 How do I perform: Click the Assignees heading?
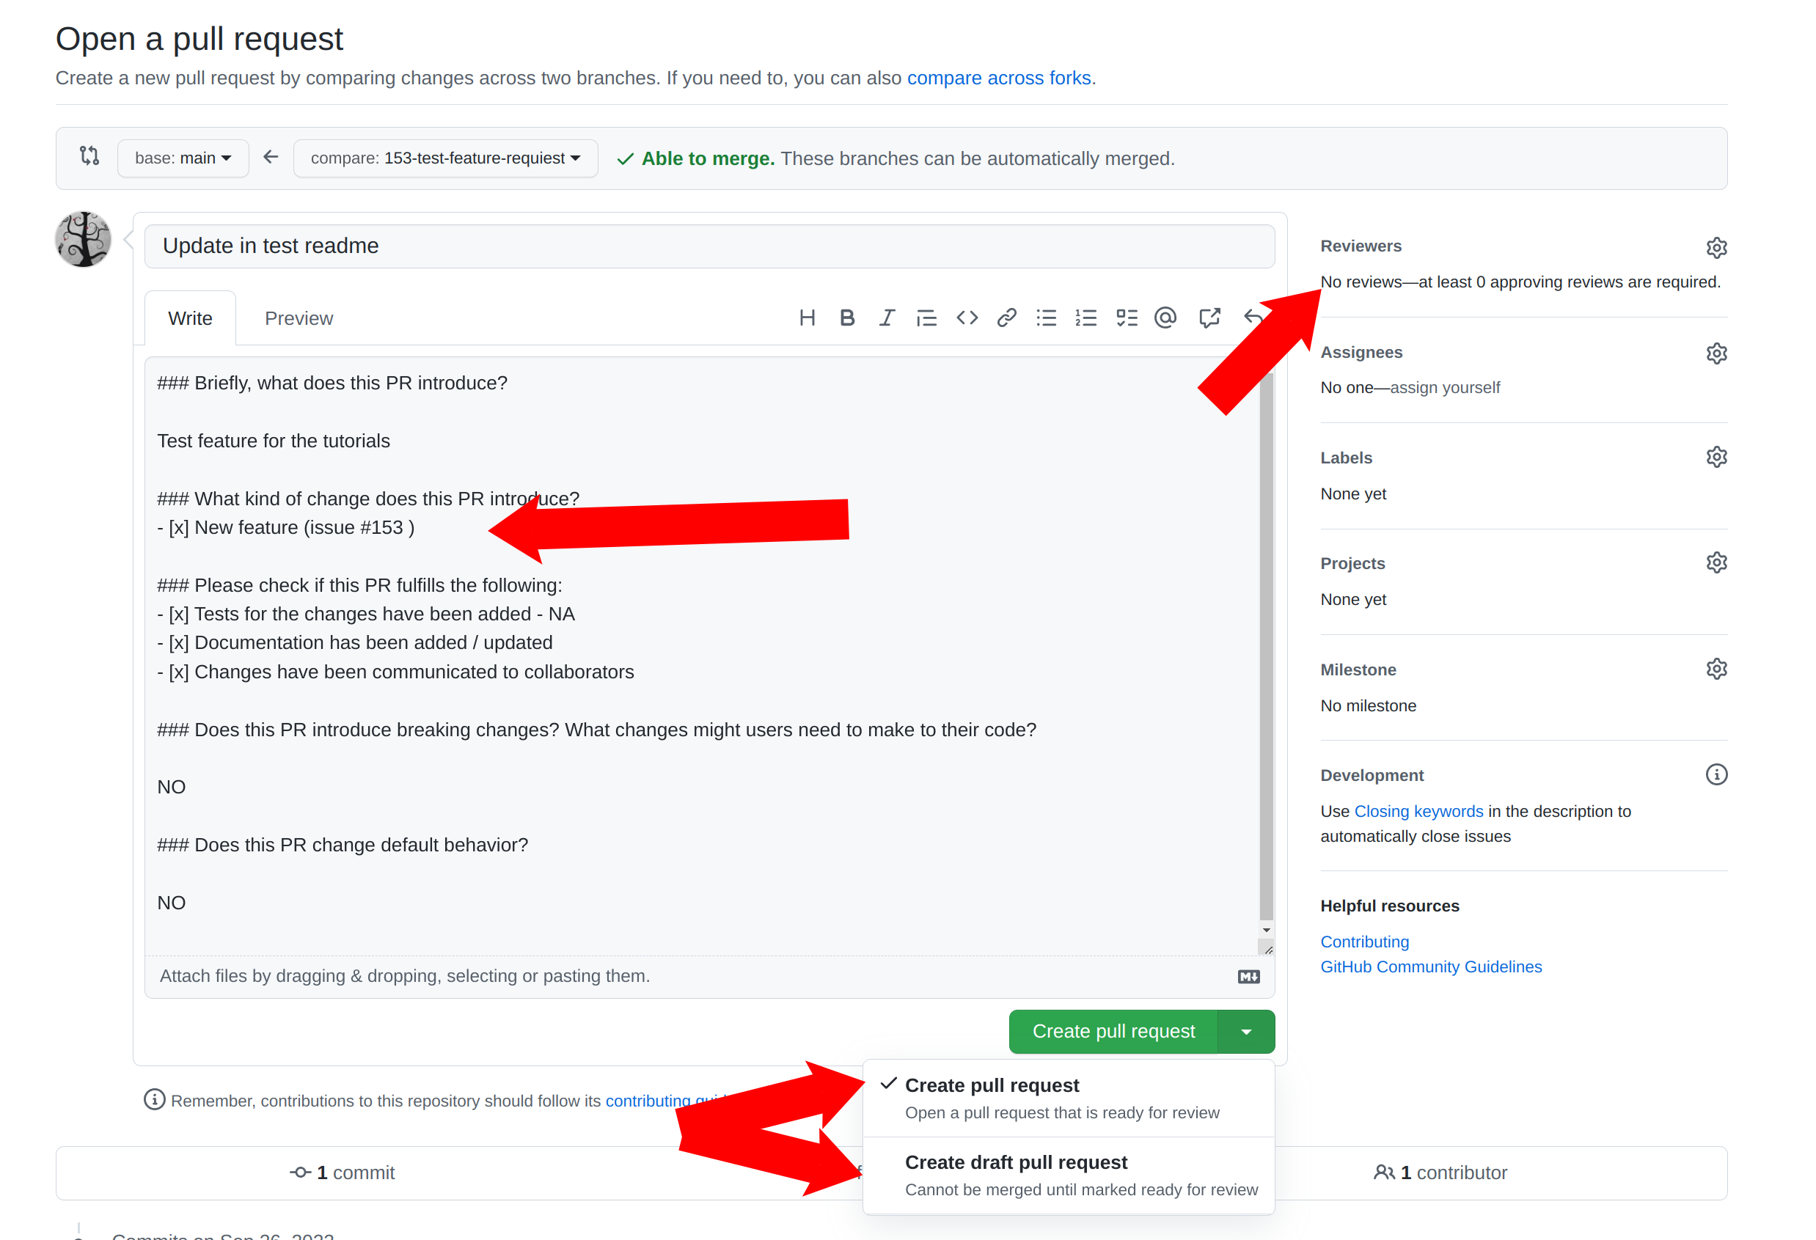(1361, 353)
